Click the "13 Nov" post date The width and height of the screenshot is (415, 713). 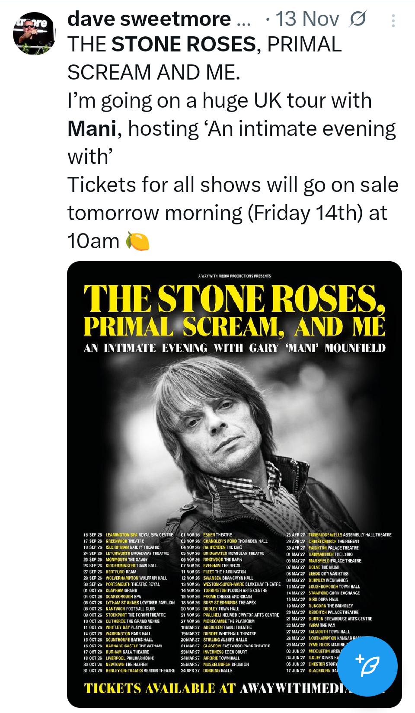pos(307,19)
